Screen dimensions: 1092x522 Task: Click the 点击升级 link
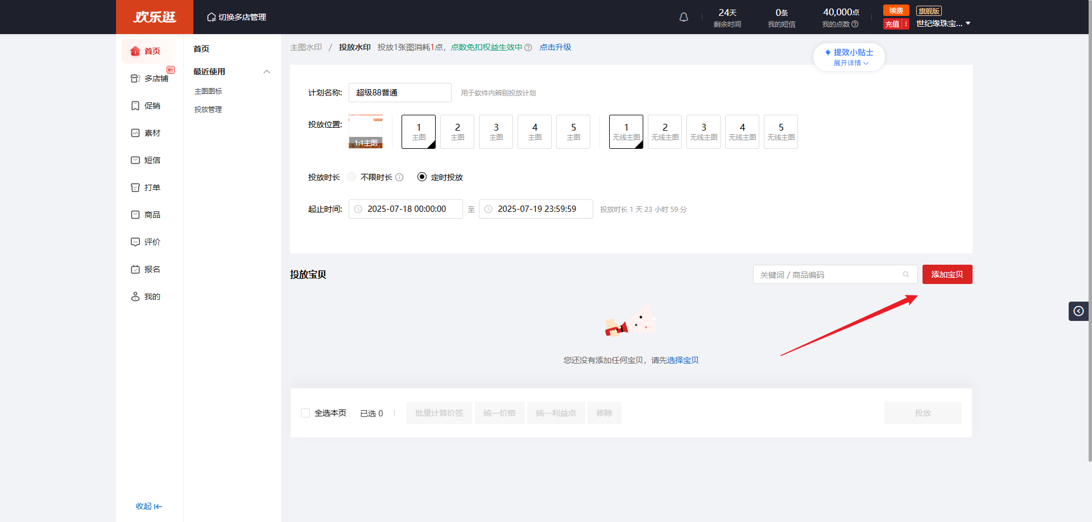point(555,47)
